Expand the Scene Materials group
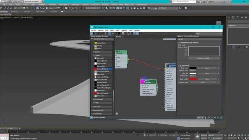 102,110
